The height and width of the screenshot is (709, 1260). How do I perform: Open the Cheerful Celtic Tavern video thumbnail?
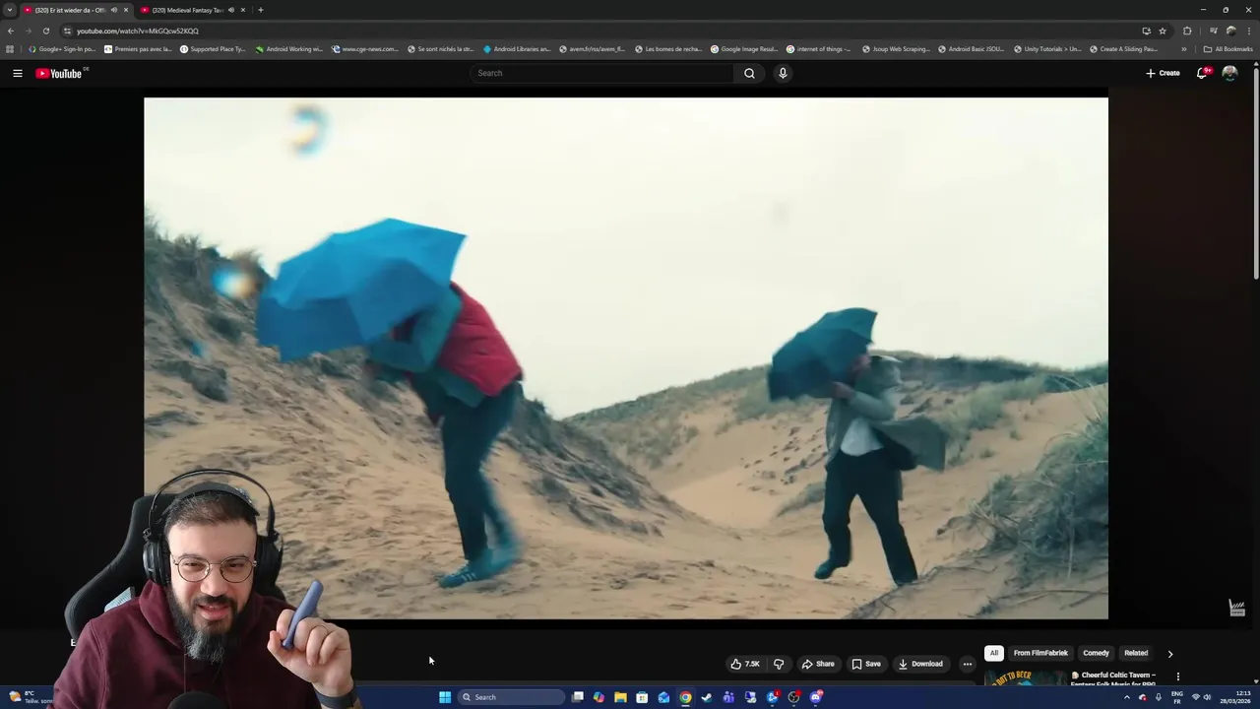[x=1024, y=678]
